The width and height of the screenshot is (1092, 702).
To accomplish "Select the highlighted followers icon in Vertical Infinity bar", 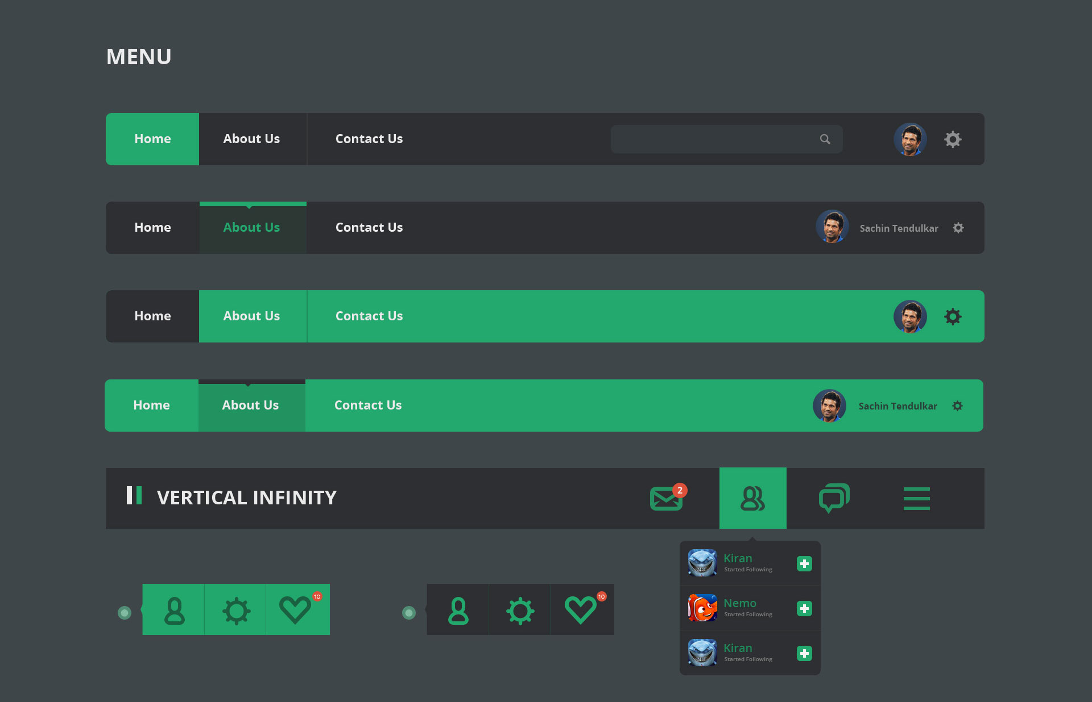I will (752, 499).
